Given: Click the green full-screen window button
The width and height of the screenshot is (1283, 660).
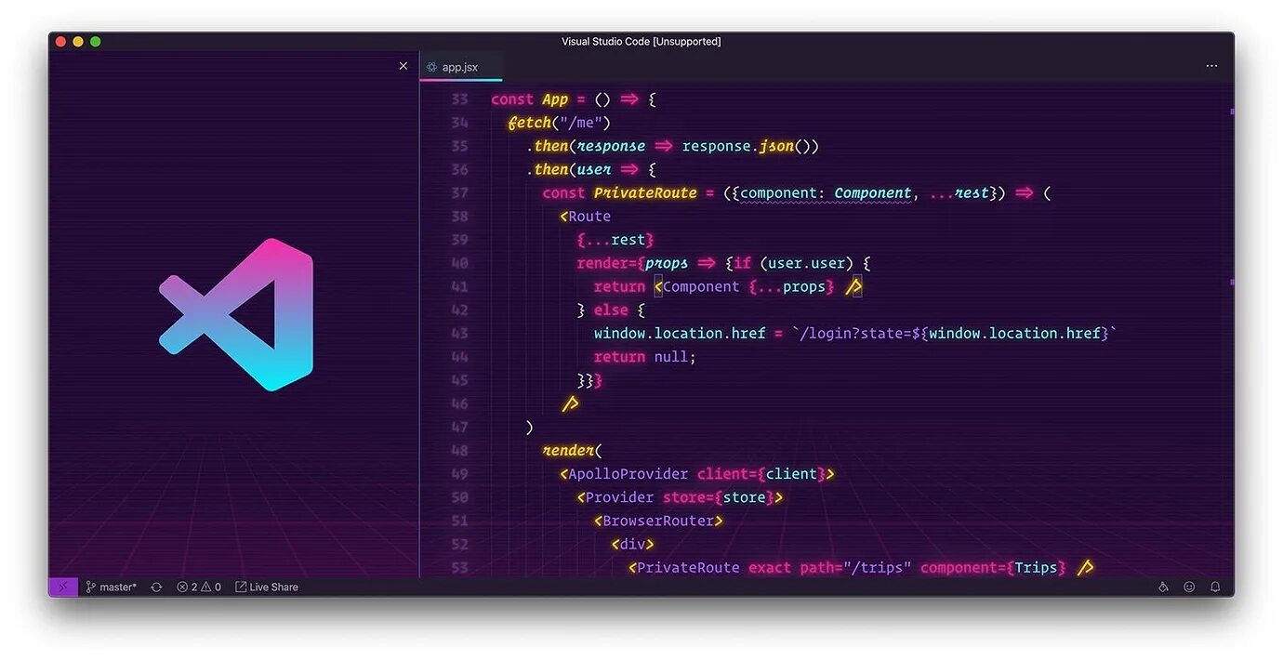Looking at the screenshot, I should tap(95, 42).
